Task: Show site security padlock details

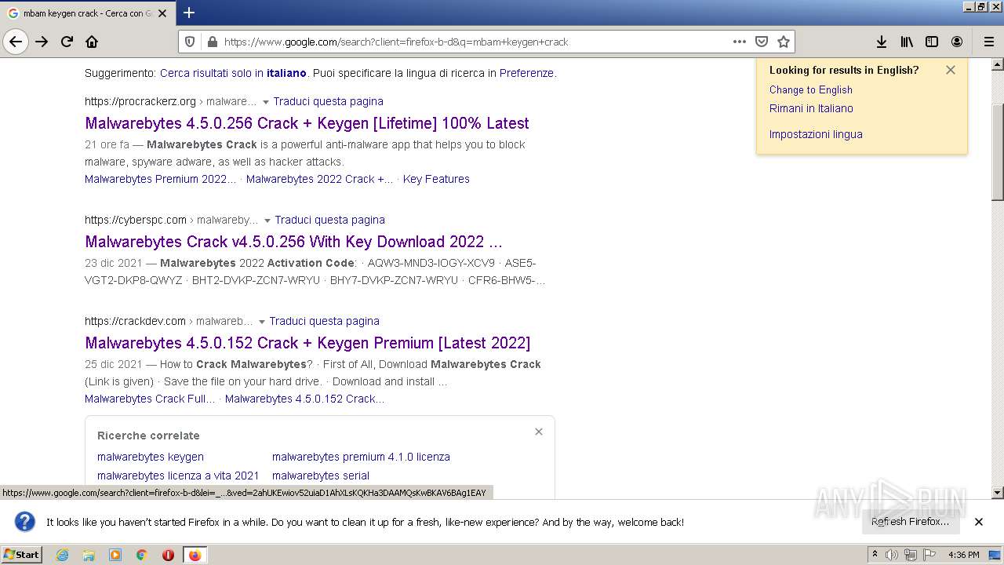Action: [x=211, y=42]
